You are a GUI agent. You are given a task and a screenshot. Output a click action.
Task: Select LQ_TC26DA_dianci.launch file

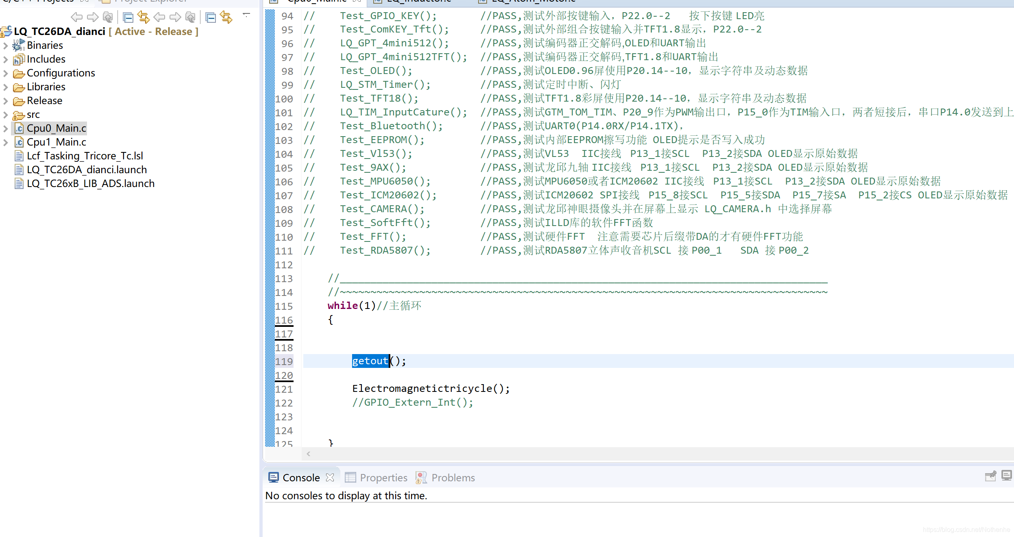coord(87,170)
